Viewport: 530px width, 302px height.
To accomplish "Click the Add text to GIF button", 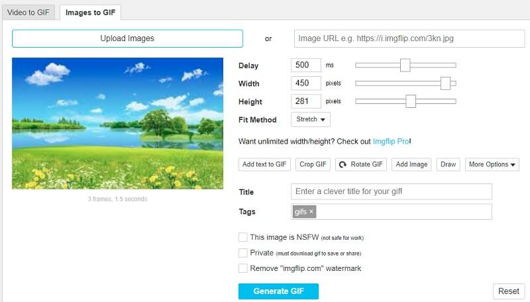I will click(265, 164).
